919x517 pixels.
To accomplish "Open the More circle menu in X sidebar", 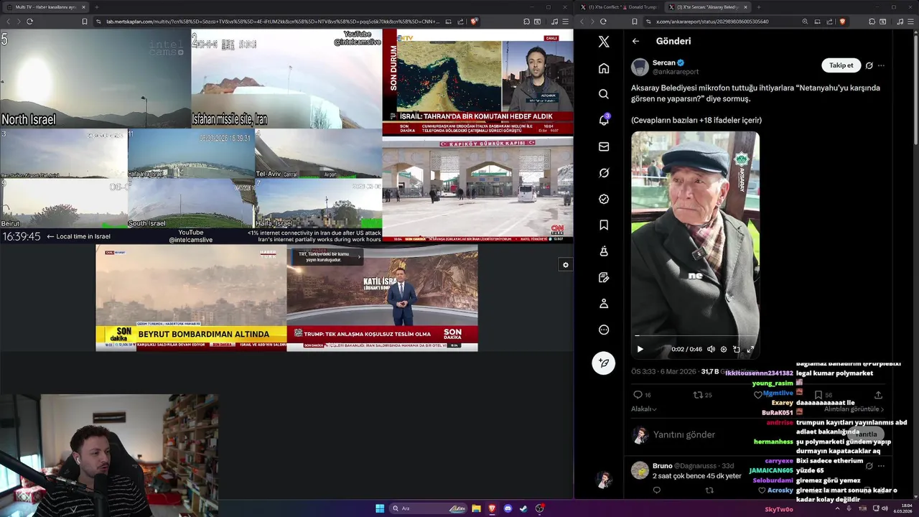I will coord(604,330).
